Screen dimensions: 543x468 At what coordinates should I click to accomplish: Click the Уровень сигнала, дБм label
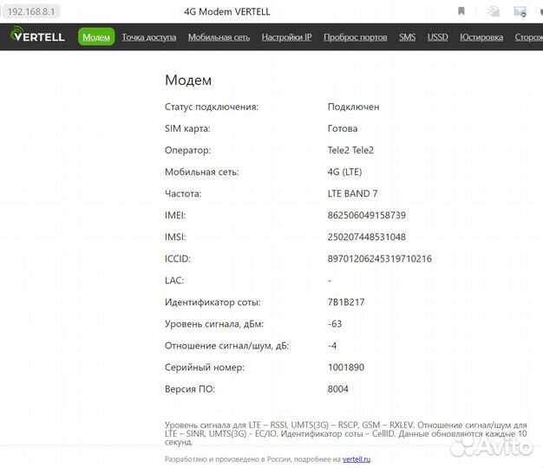point(214,324)
